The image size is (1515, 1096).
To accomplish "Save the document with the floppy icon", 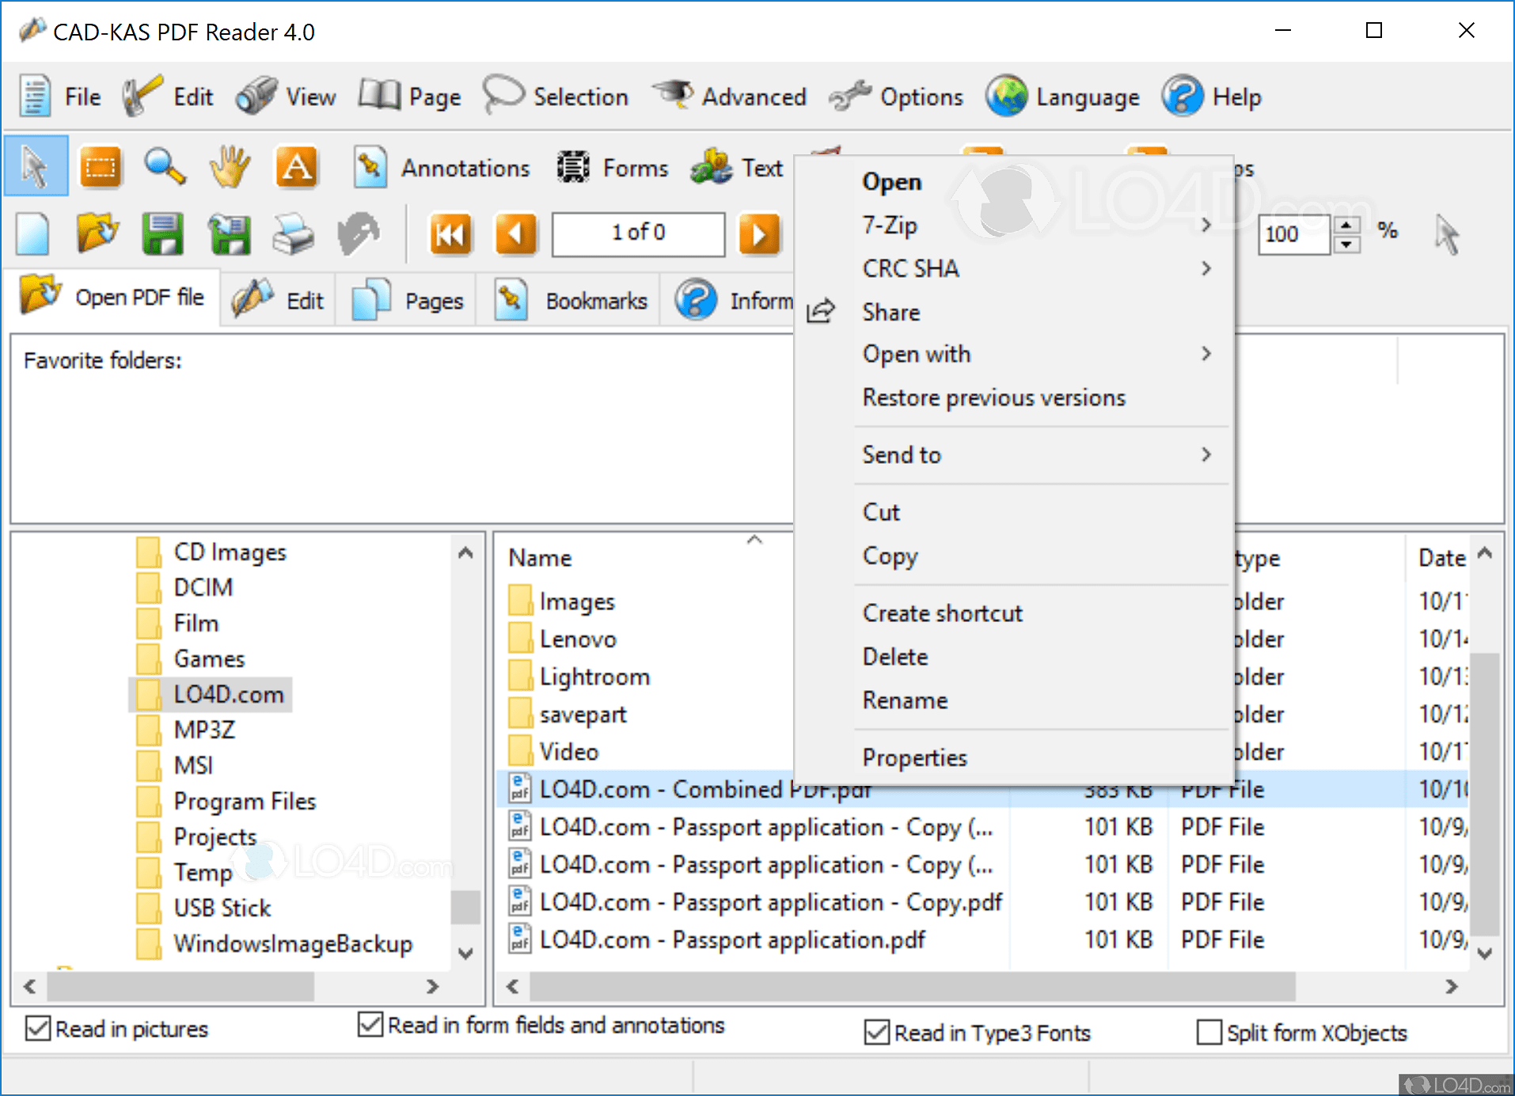I will point(163,233).
